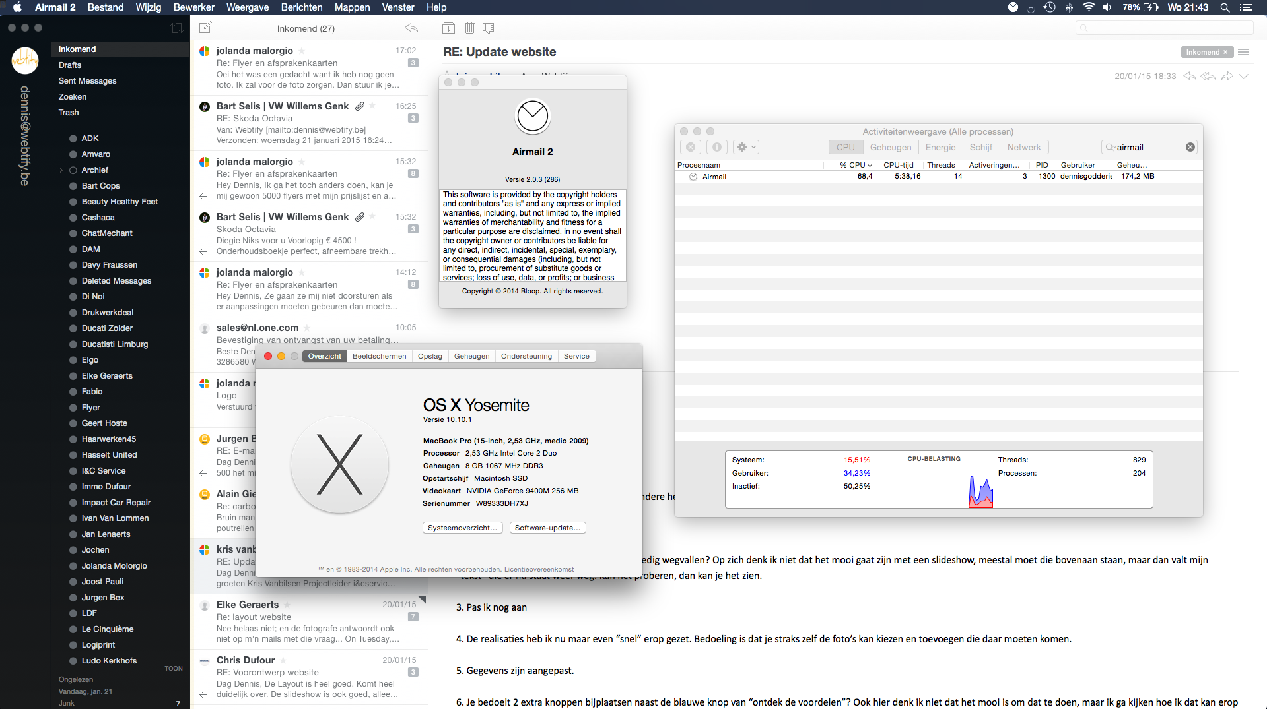Compose a new message with the pencil icon

(205, 28)
